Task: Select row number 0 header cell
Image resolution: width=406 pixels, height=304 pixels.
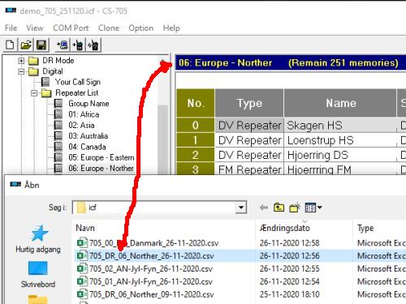Action: click(x=196, y=125)
